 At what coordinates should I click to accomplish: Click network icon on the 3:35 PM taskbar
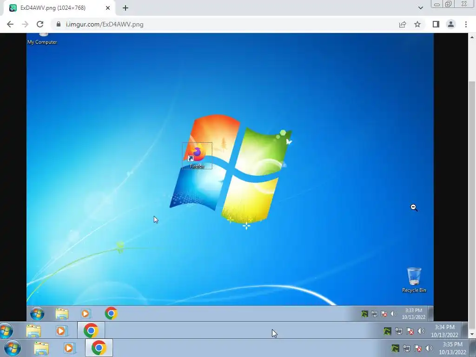[x=406, y=348]
